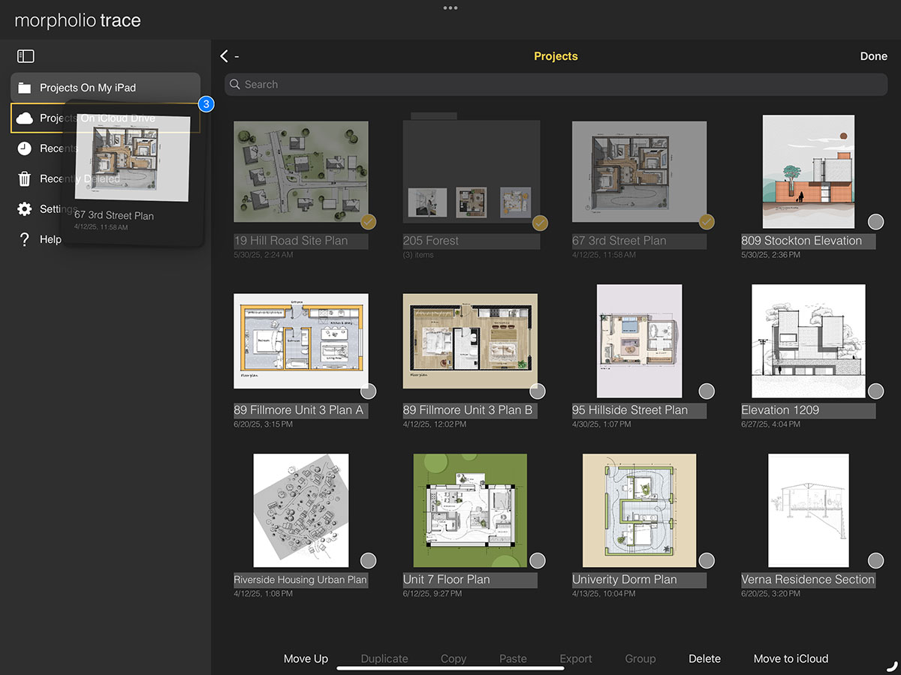Viewport: 901px width, 675px height.
Task: Open Help question mark icon
Action: (x=25, y=239)
